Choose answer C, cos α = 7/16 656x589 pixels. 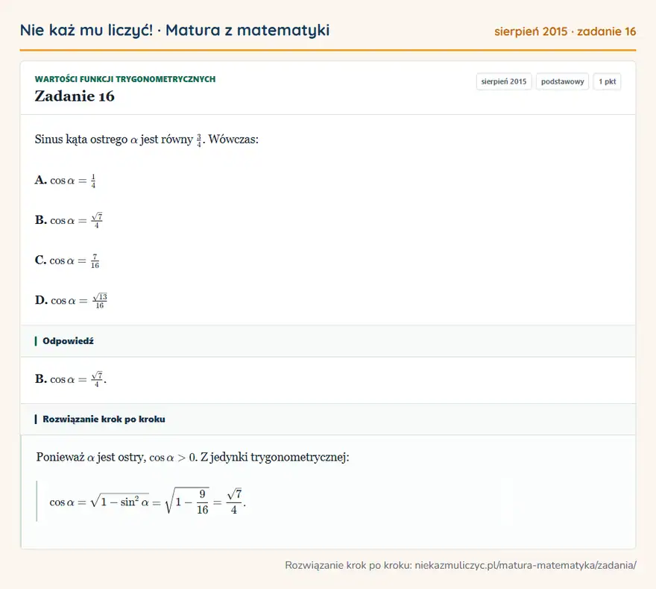click(67, 261)
